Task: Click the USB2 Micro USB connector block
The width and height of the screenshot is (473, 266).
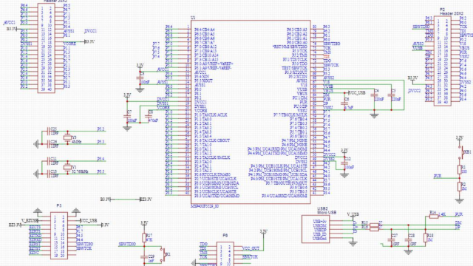Action: 316,229
